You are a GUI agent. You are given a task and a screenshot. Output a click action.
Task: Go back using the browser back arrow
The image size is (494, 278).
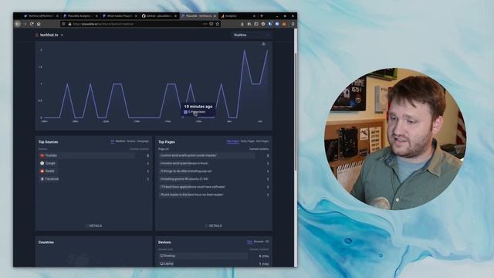[x=18, y=24]
